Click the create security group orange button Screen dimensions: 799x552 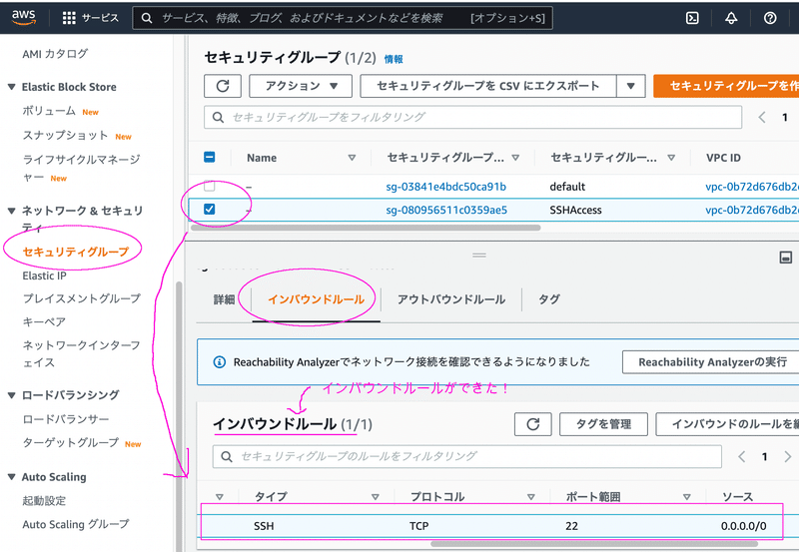click(x=726, y=86)
